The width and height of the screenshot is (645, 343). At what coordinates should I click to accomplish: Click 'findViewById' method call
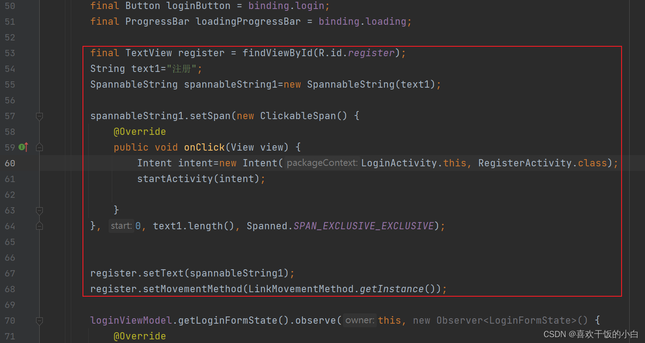[278, 53]
